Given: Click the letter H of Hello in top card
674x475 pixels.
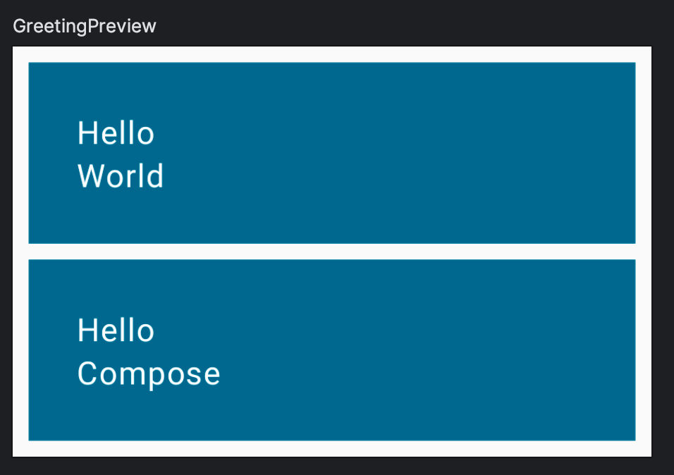Looking at the screenshot, I should [x=85, y=133].
